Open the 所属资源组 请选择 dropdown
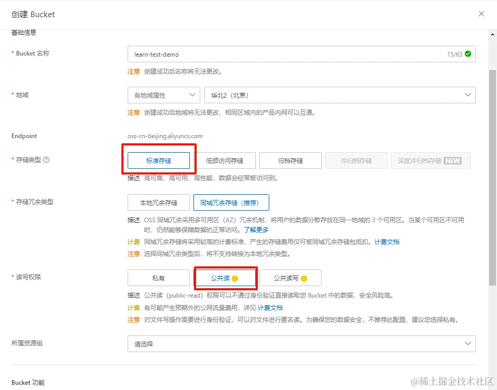Screen dimensions: 497x390 (x=301, y=344)
